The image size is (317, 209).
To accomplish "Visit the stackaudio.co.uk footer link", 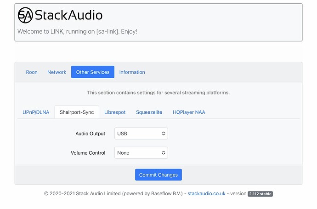I will coord(206,194).
